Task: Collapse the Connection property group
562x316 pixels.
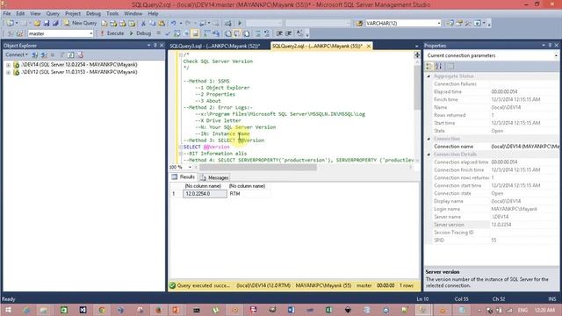Action: point(429,139)
